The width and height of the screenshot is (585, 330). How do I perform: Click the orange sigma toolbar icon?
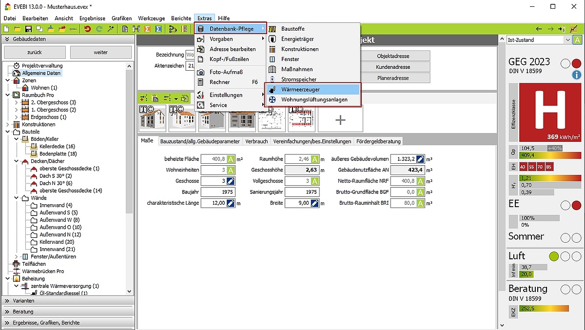(147, 29)
